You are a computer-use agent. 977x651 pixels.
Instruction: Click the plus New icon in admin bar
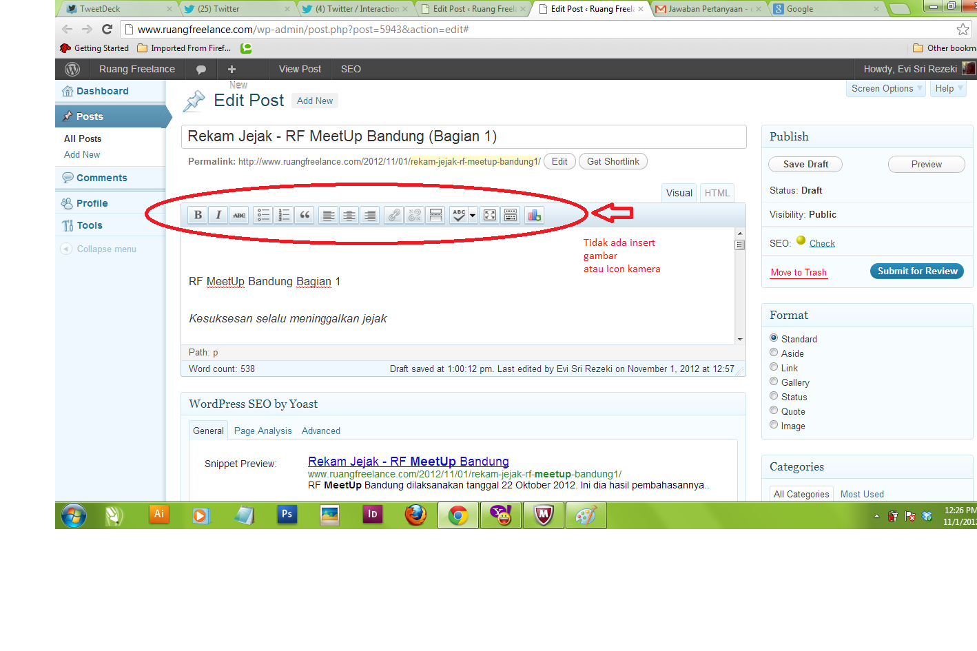[232, 69]
